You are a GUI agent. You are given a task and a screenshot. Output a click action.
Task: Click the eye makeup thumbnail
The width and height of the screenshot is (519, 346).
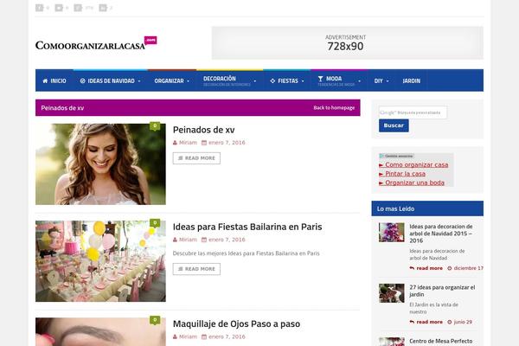pyautogui.click(x=100, y=332)
